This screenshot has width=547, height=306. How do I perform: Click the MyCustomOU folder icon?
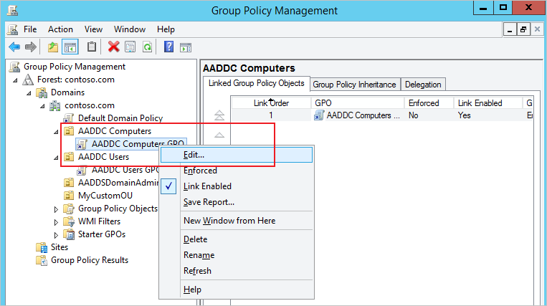(x=69, y=196)
